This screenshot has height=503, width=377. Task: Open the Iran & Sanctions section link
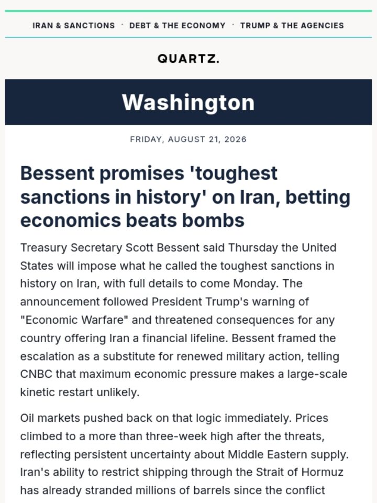(x=73, y=26)
